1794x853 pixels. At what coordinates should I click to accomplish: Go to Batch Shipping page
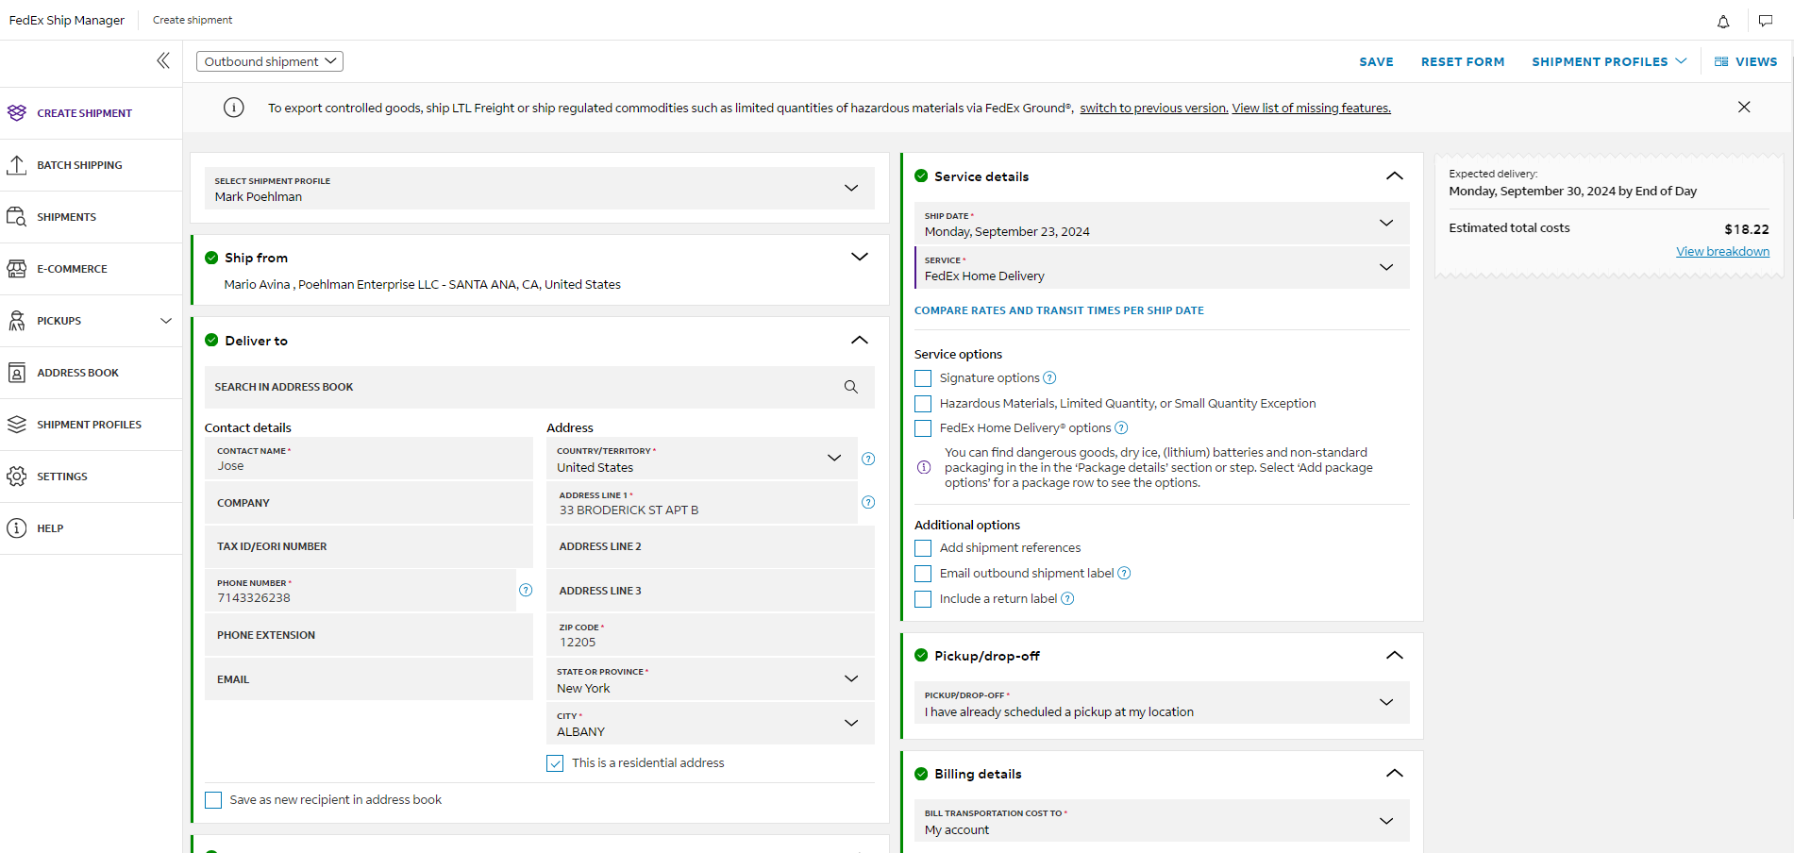[x=79, y=165]
